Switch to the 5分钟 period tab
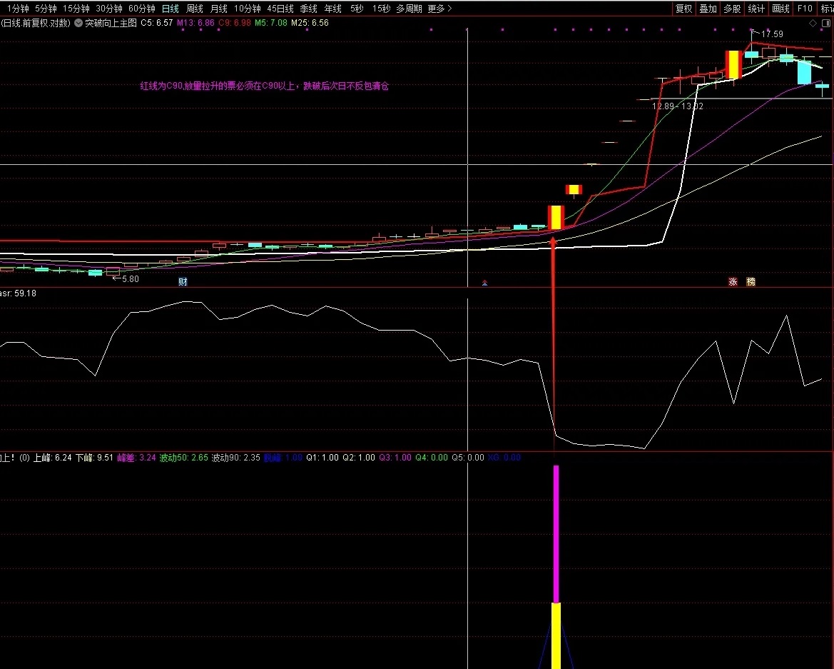This screenshot has height=669, width=834. click(x=46, y=9)
